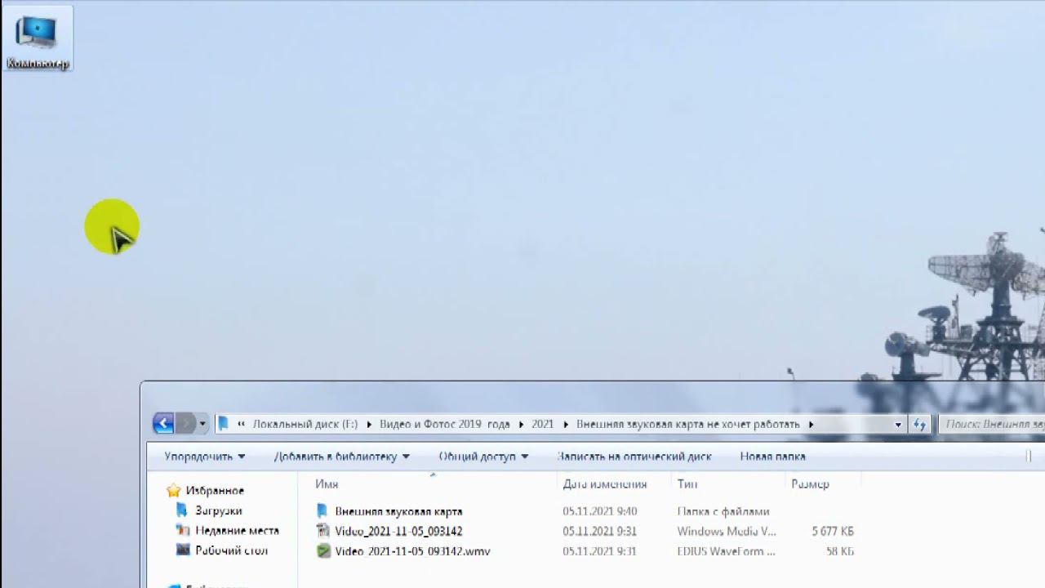Click the 58 КБ size cell
This screenshot has height=588, width=1045.
click(839, 551)
